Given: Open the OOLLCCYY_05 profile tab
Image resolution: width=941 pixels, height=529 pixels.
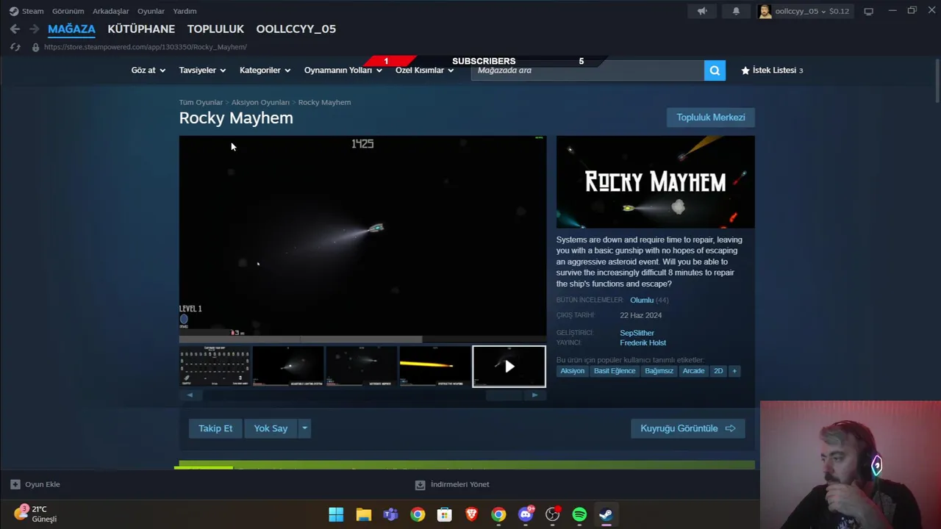Looking at the screenshot, I should pyautogui.click(x=296, y=29).
